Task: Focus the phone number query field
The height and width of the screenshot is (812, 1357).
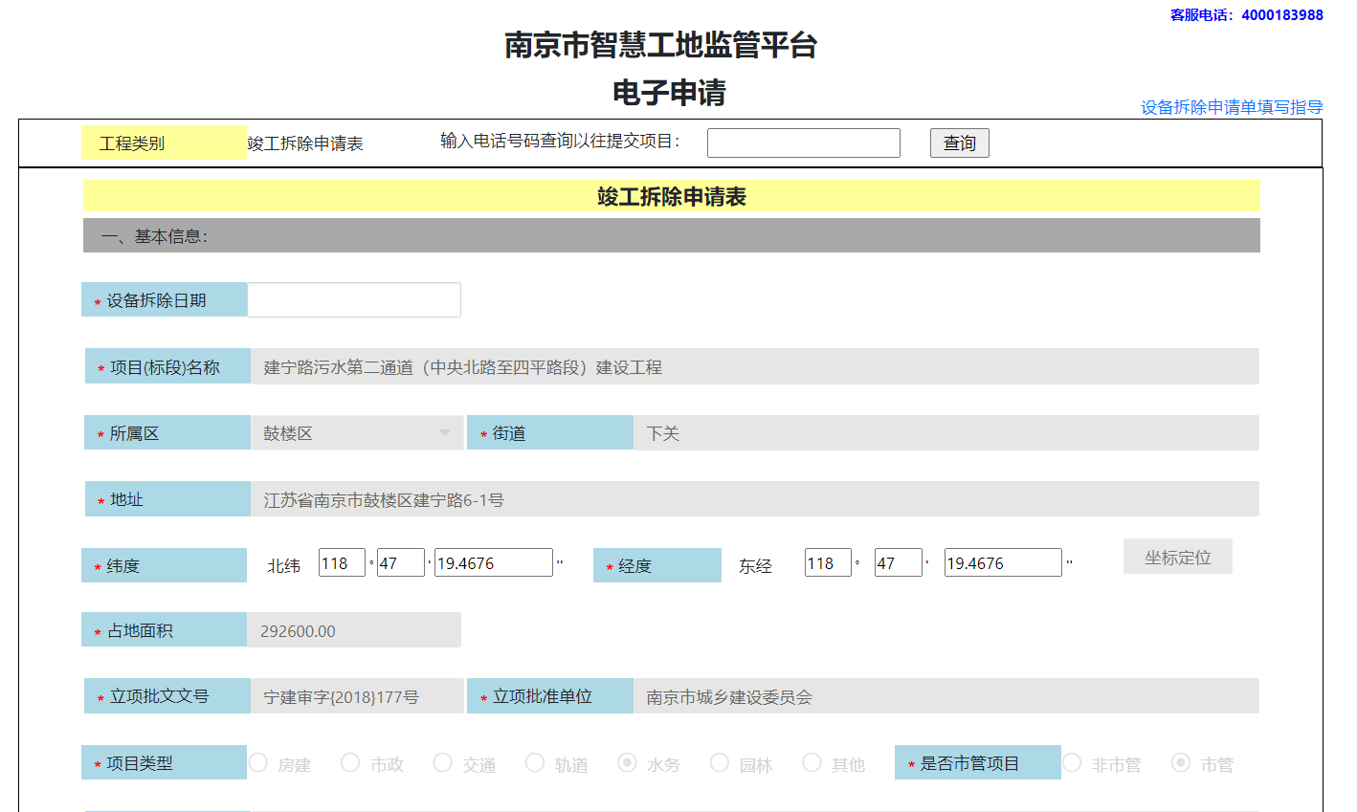Action: click(803, 143)
